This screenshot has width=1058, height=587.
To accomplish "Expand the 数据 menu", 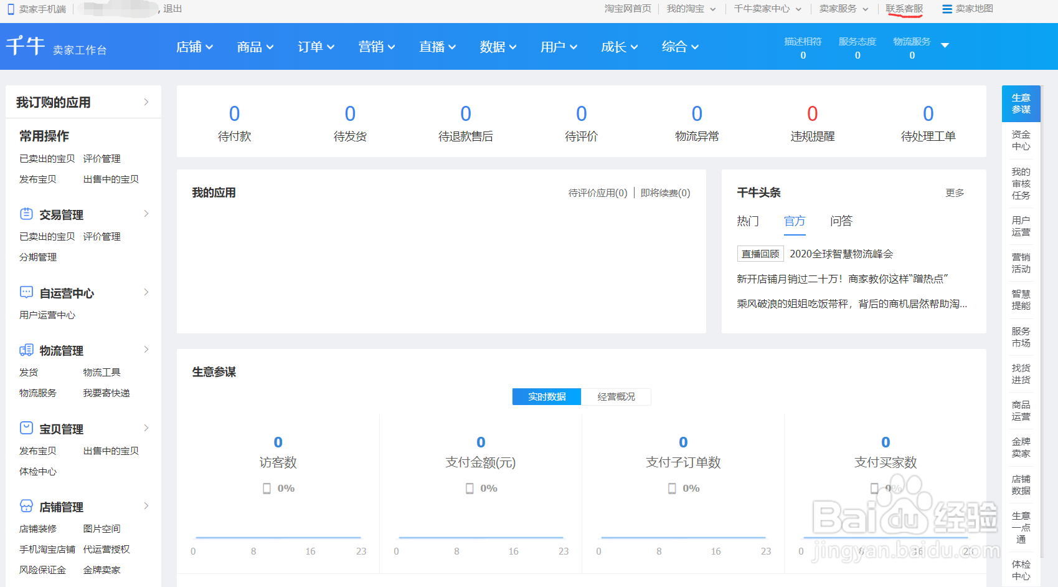I will 498,47.
